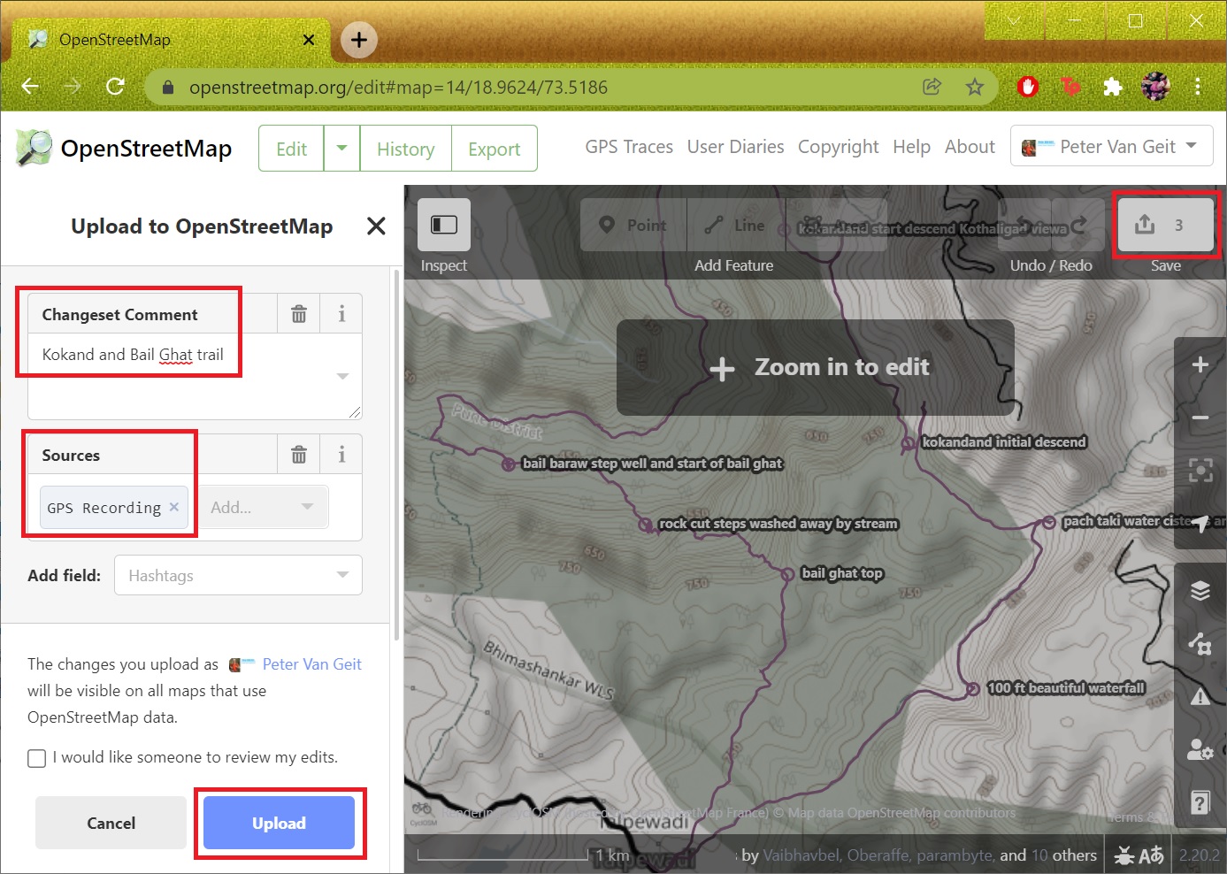1227x874 pixels.
Task: Open the History tab
Action: [405, 149]
